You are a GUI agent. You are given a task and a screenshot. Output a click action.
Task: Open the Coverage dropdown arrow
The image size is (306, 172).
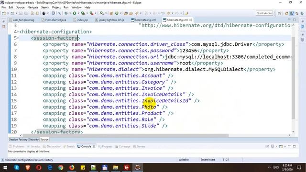coord(87,13)
